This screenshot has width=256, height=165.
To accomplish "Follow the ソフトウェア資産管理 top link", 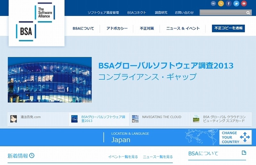I will (x=103, y=13).
